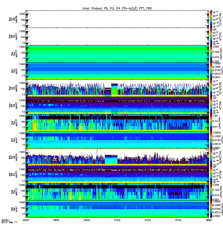This screenshot has height=237, width=223.
Task: Click the '0600' time axis label
Action: tap(26, 220)
